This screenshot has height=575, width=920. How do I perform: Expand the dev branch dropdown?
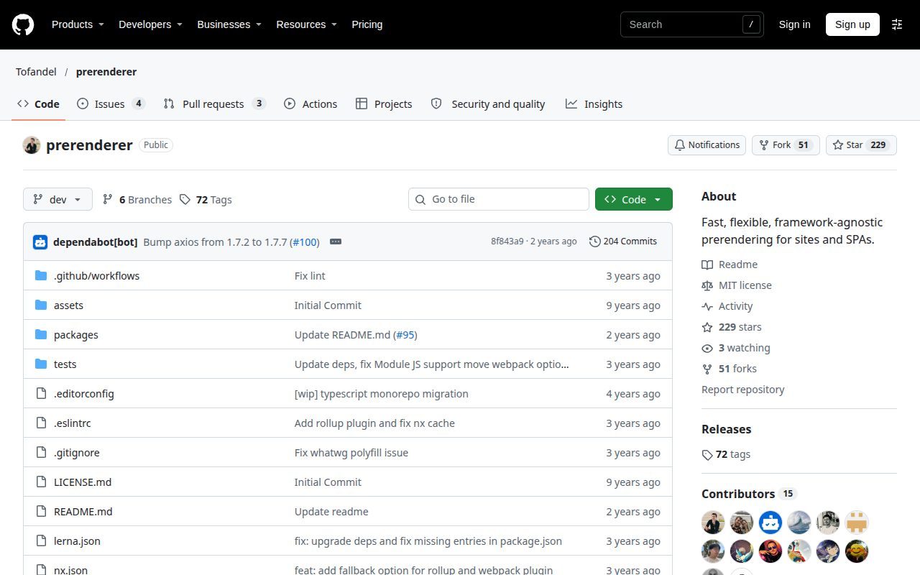click(57, 200)
